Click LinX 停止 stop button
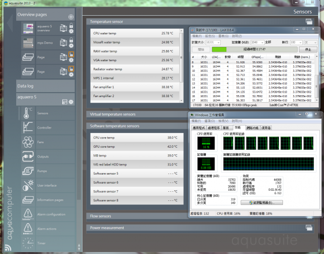Screen dimensions: 324x254 (308, 50)
